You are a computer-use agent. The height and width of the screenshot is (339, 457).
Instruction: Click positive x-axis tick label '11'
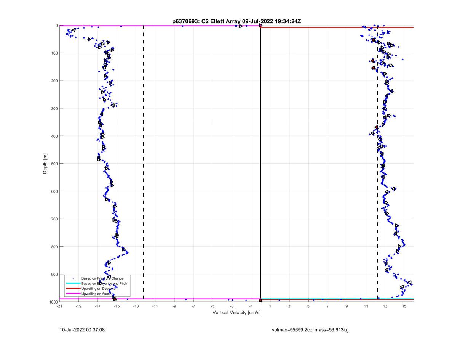point(366,306)
